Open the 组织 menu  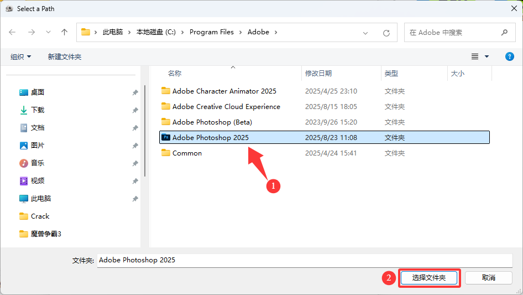tap(20, 57)
